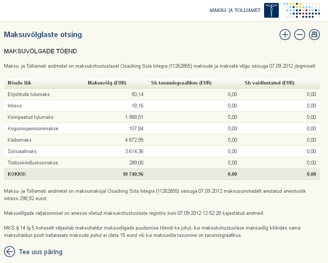Click the 'Maksuvõlglaste otsing' page title

point(43,35)
